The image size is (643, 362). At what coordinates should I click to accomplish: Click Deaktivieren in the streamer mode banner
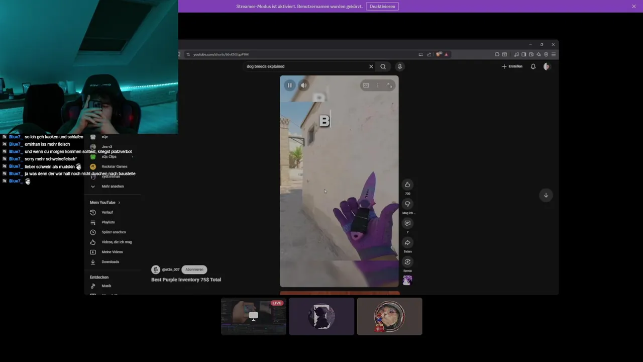click(382, 7)
